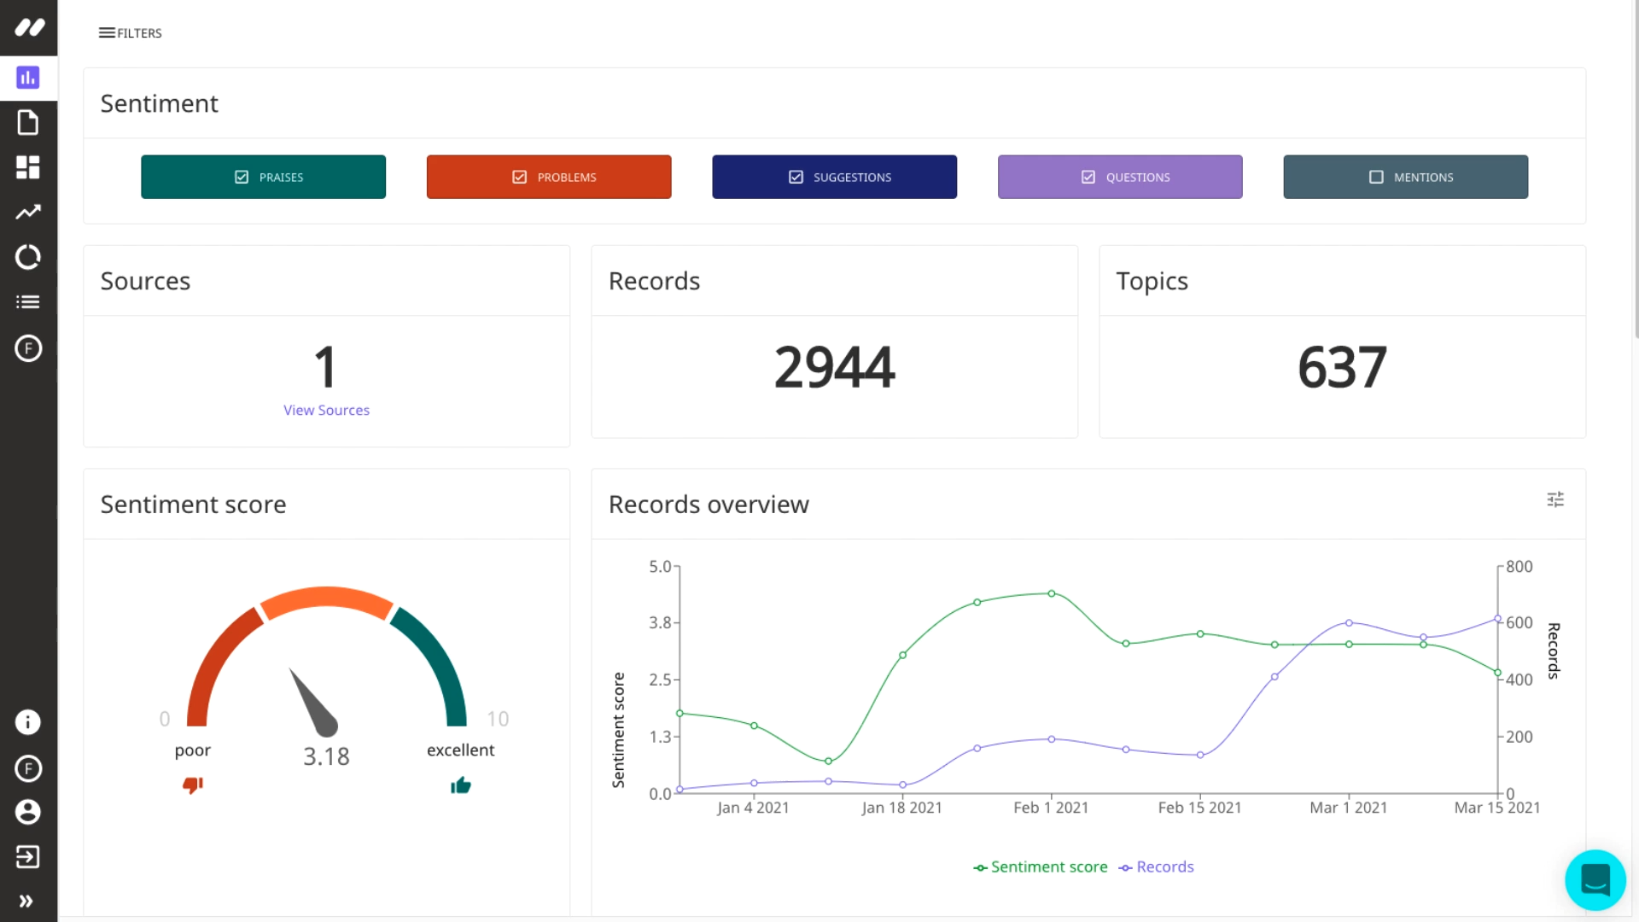This screenshot has height=922, width=1639.
Task: Click the Mar 1 2021 records data point
Action: click(x=1349, y=623)
